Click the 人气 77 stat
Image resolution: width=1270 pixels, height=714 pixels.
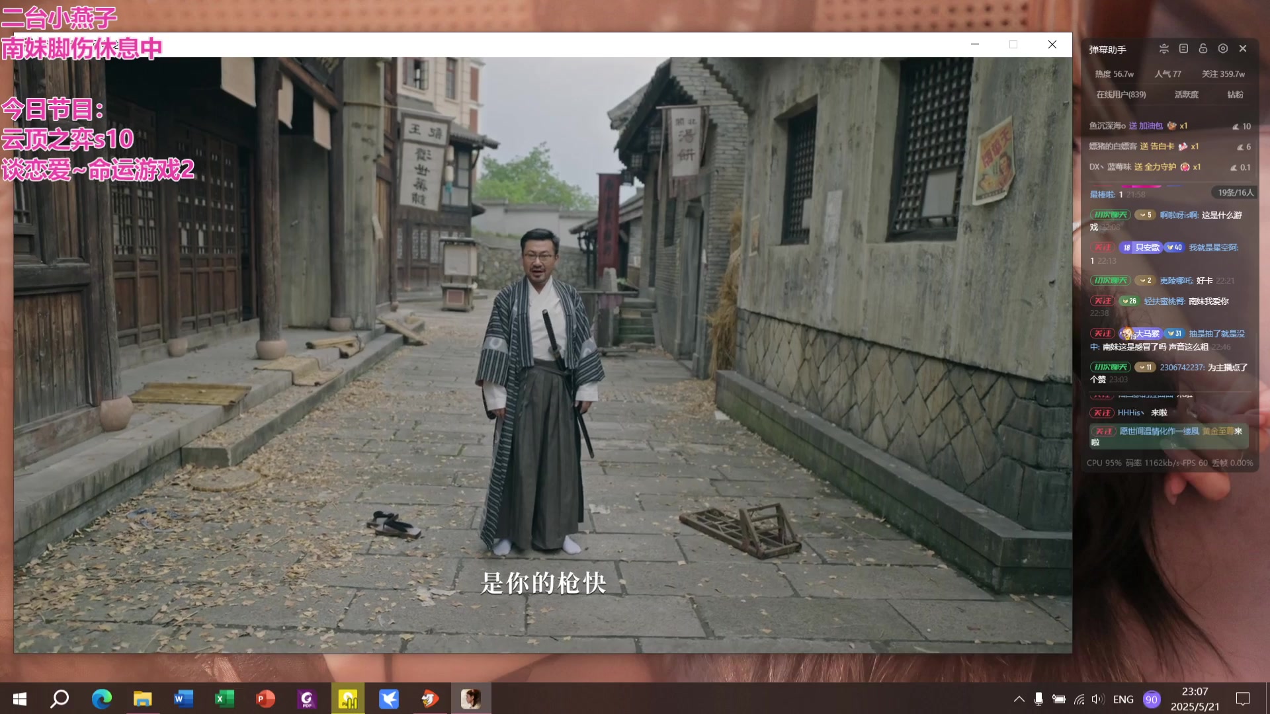click(1167, 74)
